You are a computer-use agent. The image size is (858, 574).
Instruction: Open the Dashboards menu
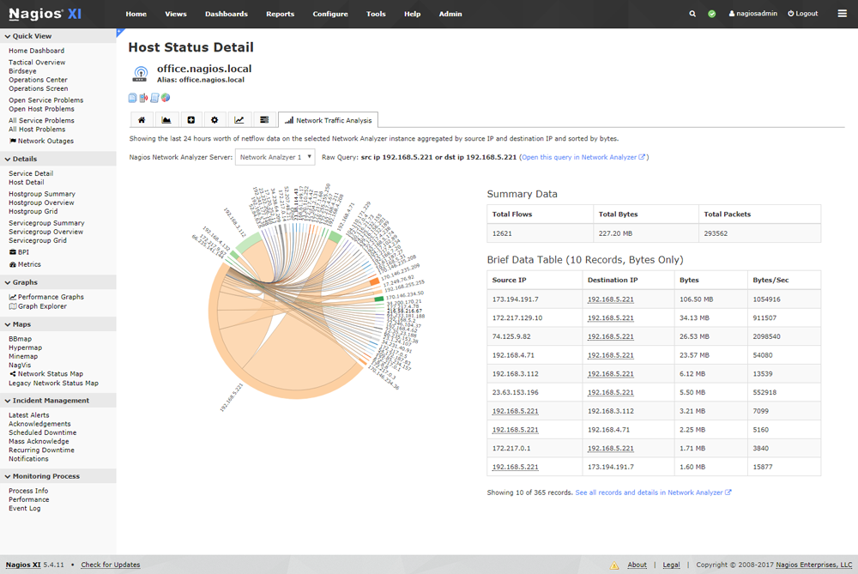(227, 14)
